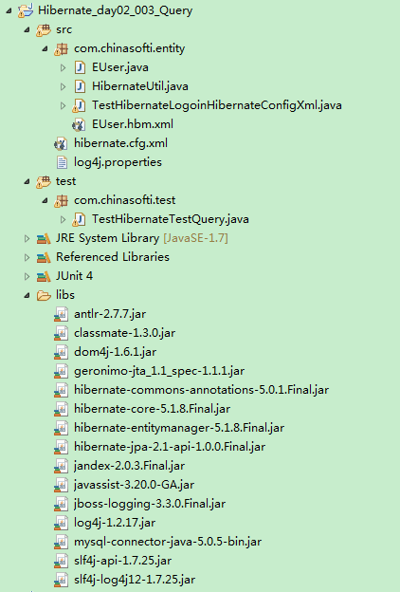Click the log4j-1.2.17.jar file icon
The height and width of the screenshot is (592, 400).
pos(61,523)
